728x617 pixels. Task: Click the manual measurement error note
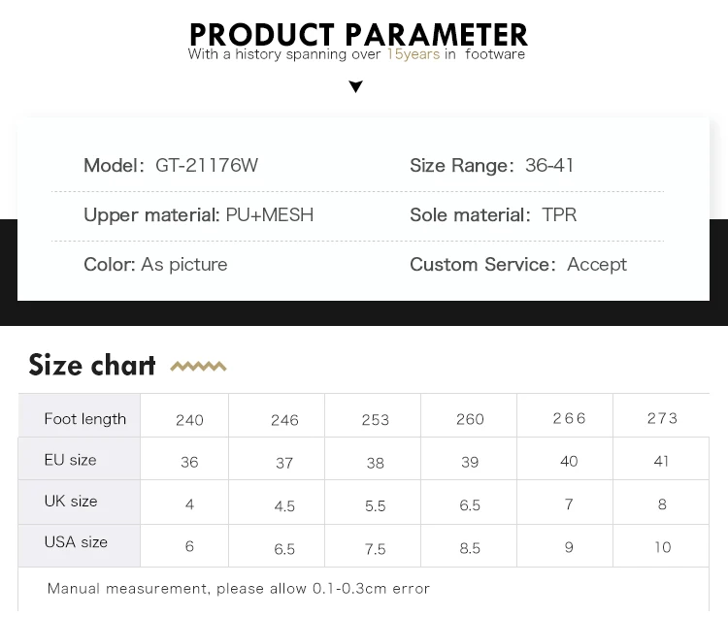[238, 589]
